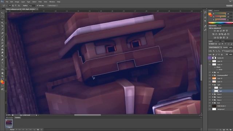Select the Type tool
Viewport: 233px width, 131px height.
click(3, 63)
